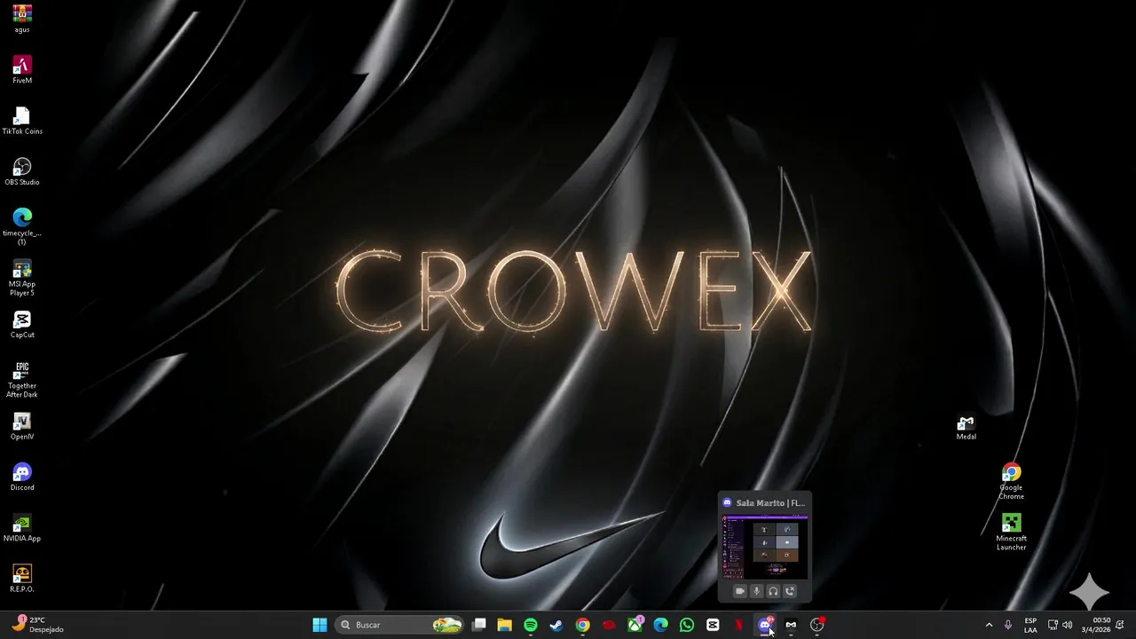Switch to Spotify in the taskbar
The width and height of the screenshot is (1136, 639).
click(x=531, y=625)
